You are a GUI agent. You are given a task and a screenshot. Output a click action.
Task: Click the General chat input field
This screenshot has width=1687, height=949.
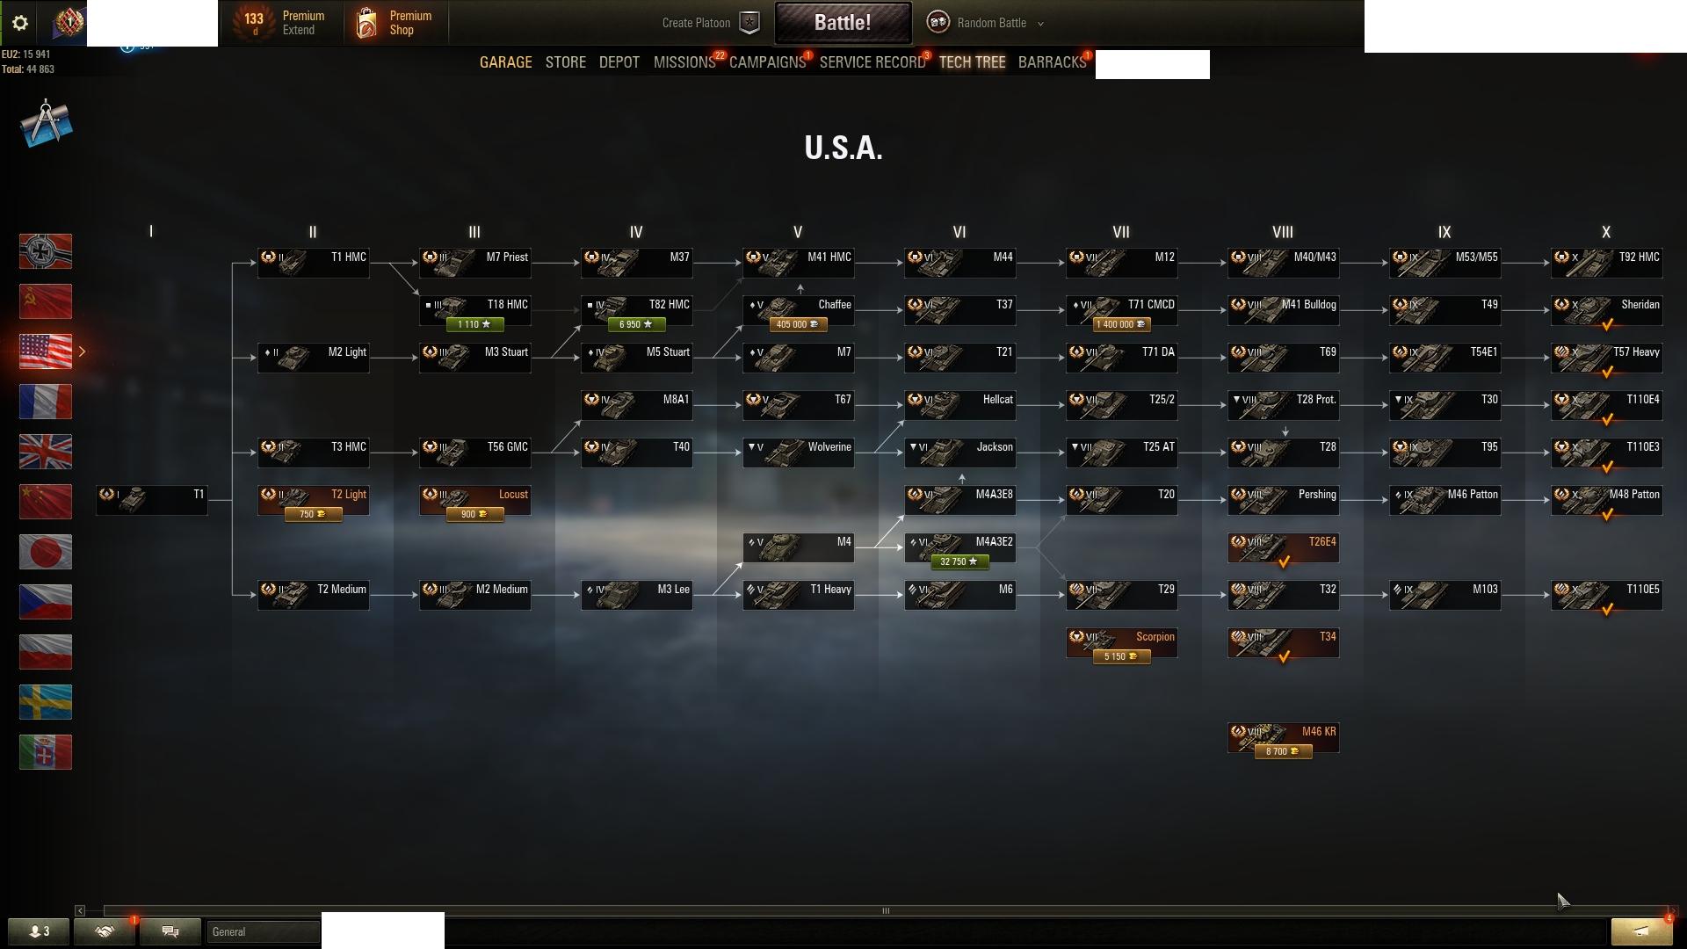pyautogui.click(x=264, y=931)
